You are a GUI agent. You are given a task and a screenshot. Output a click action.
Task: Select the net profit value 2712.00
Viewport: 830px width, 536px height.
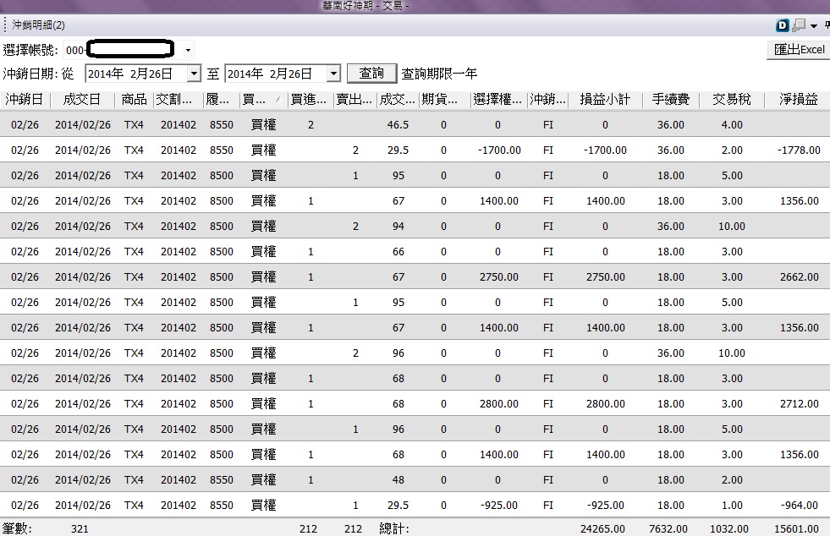[x=800, y=404]
